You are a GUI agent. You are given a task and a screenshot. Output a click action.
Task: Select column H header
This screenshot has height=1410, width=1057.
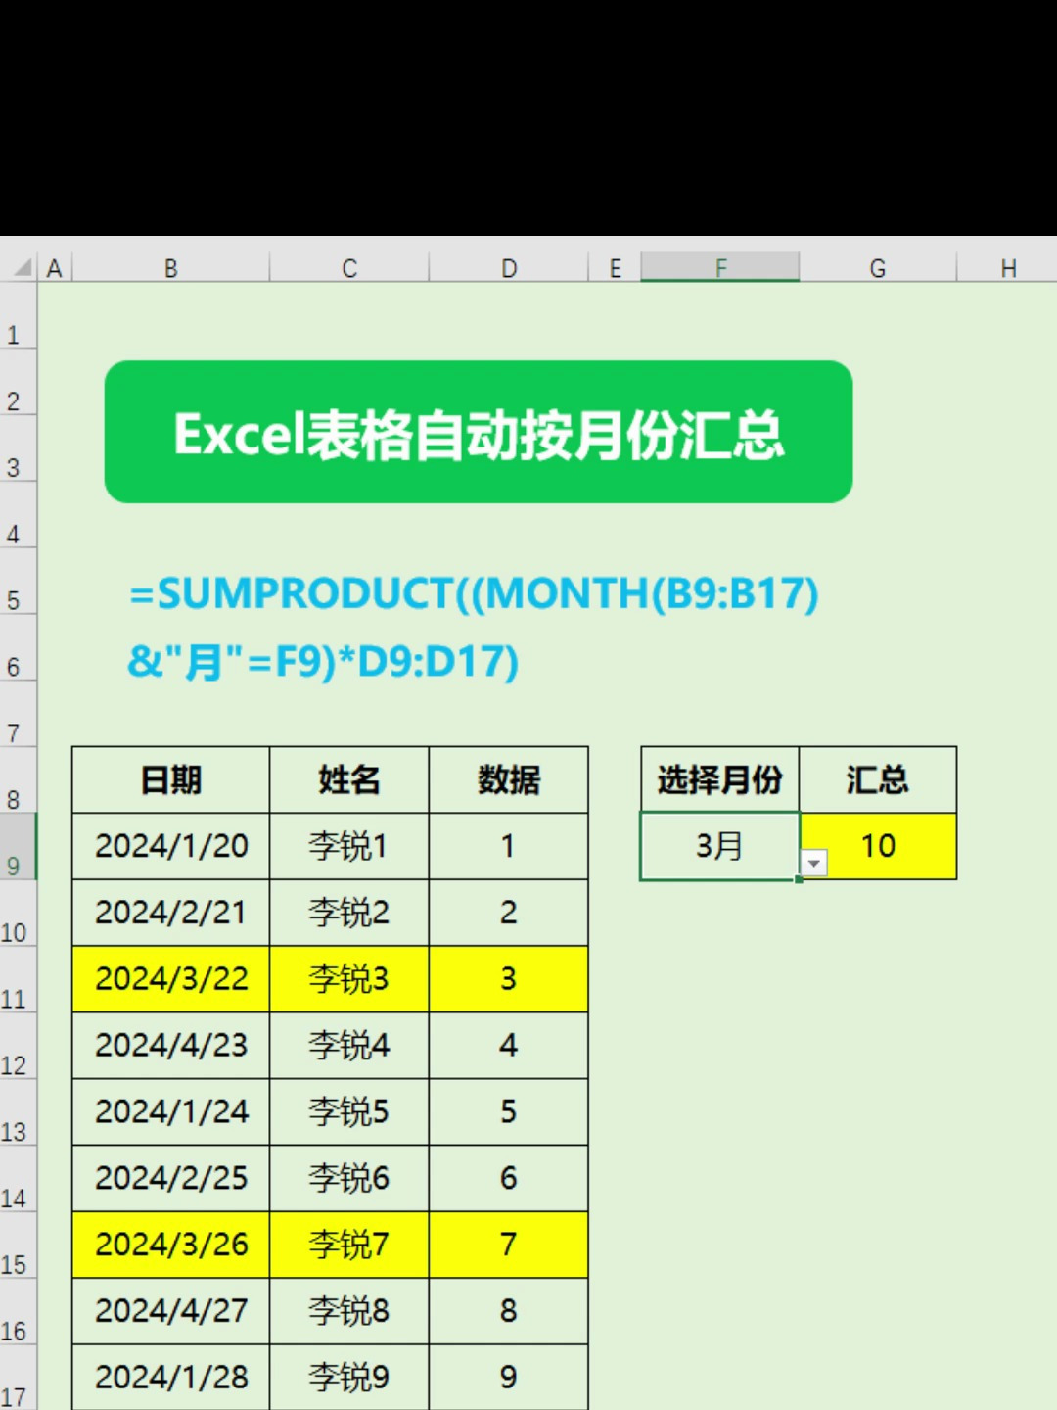[1008, 267]
